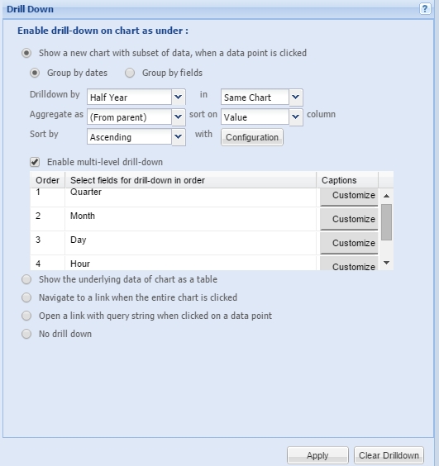Expand the 'Half Year' drilldown by dropdown

click(x=179, y=97)
